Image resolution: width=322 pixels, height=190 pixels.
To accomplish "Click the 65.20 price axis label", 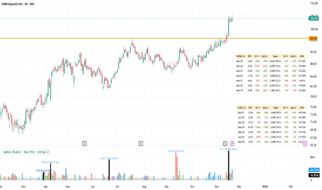I will (x=313, y=145).
